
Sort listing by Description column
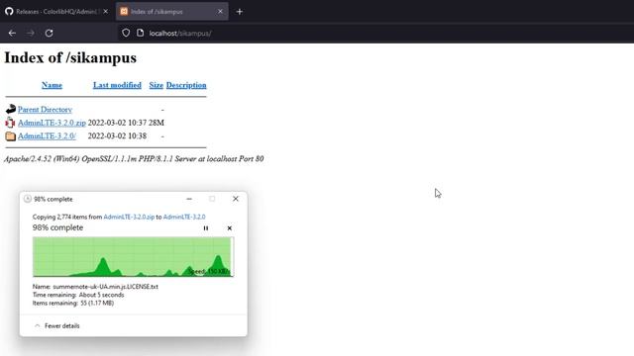tap(186, 85)
